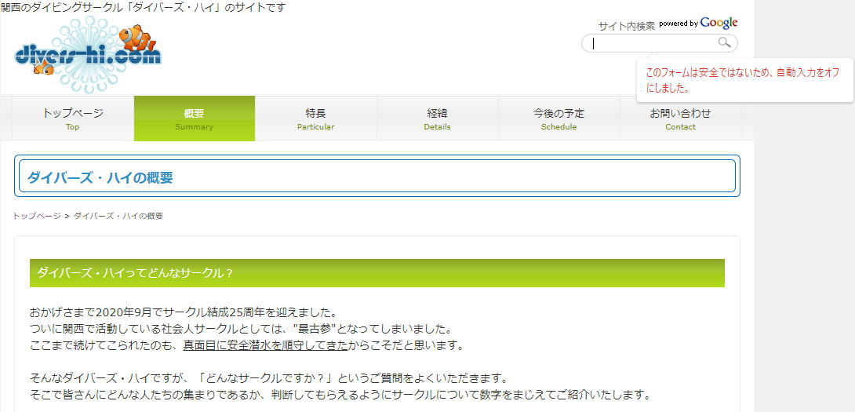
Task: Click the divers-hi.com site logo
Action: pyautogui.click(x=88, y=54)
